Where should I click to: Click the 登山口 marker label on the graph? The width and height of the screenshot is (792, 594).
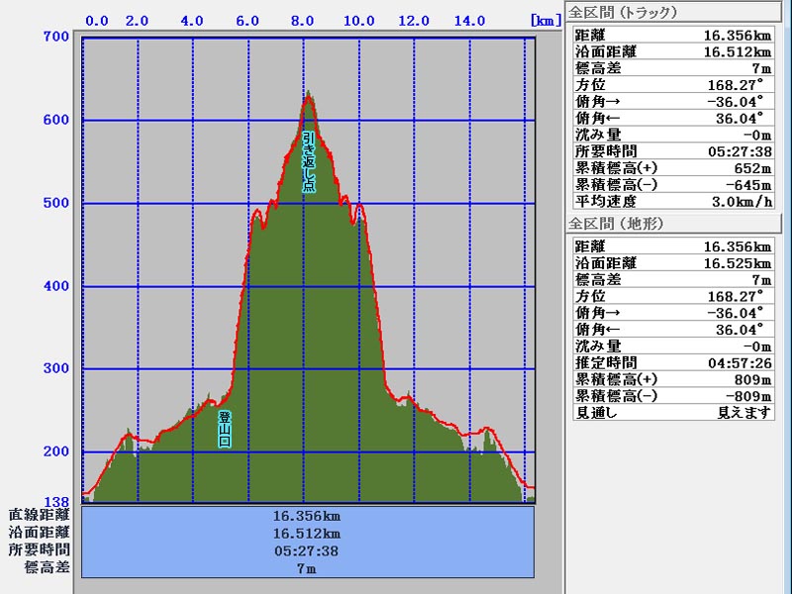pyautogui.click(x=225, y=430)
